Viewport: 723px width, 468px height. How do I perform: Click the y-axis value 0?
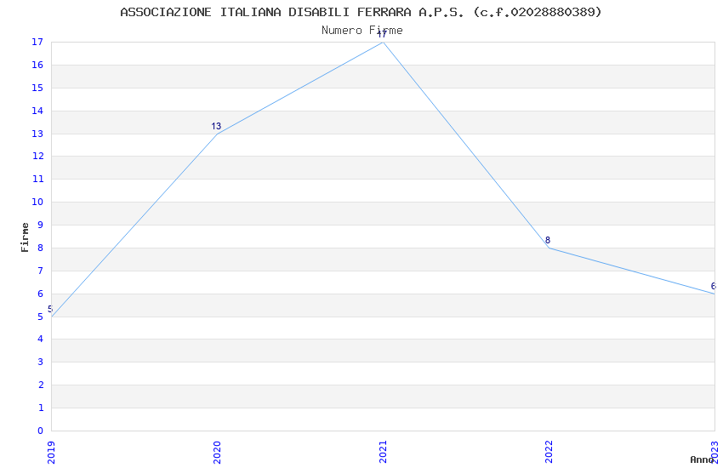[41, 431]
